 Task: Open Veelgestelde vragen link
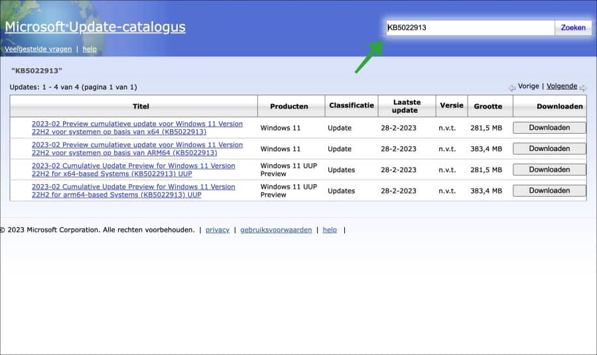click(38, 49)
